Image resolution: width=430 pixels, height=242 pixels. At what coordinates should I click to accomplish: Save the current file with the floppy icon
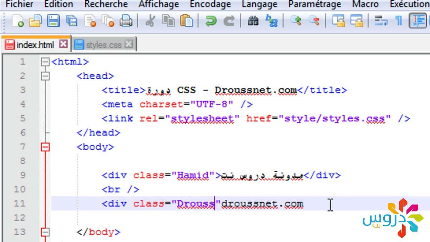tap(53, 21)
